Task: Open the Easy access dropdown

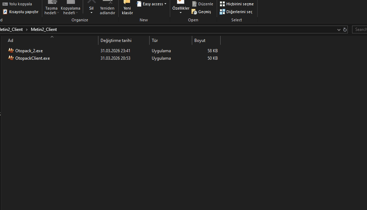Action: click(x=152, y=4)
